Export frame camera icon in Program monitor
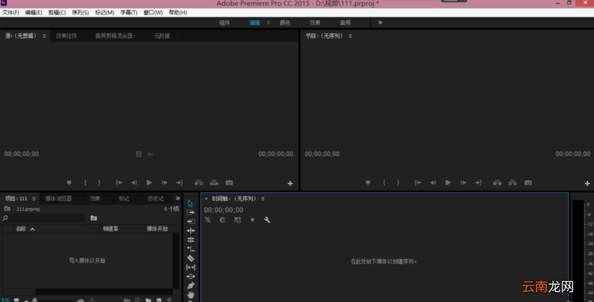Screen dimensions: 594x302 tap(528, 182)
